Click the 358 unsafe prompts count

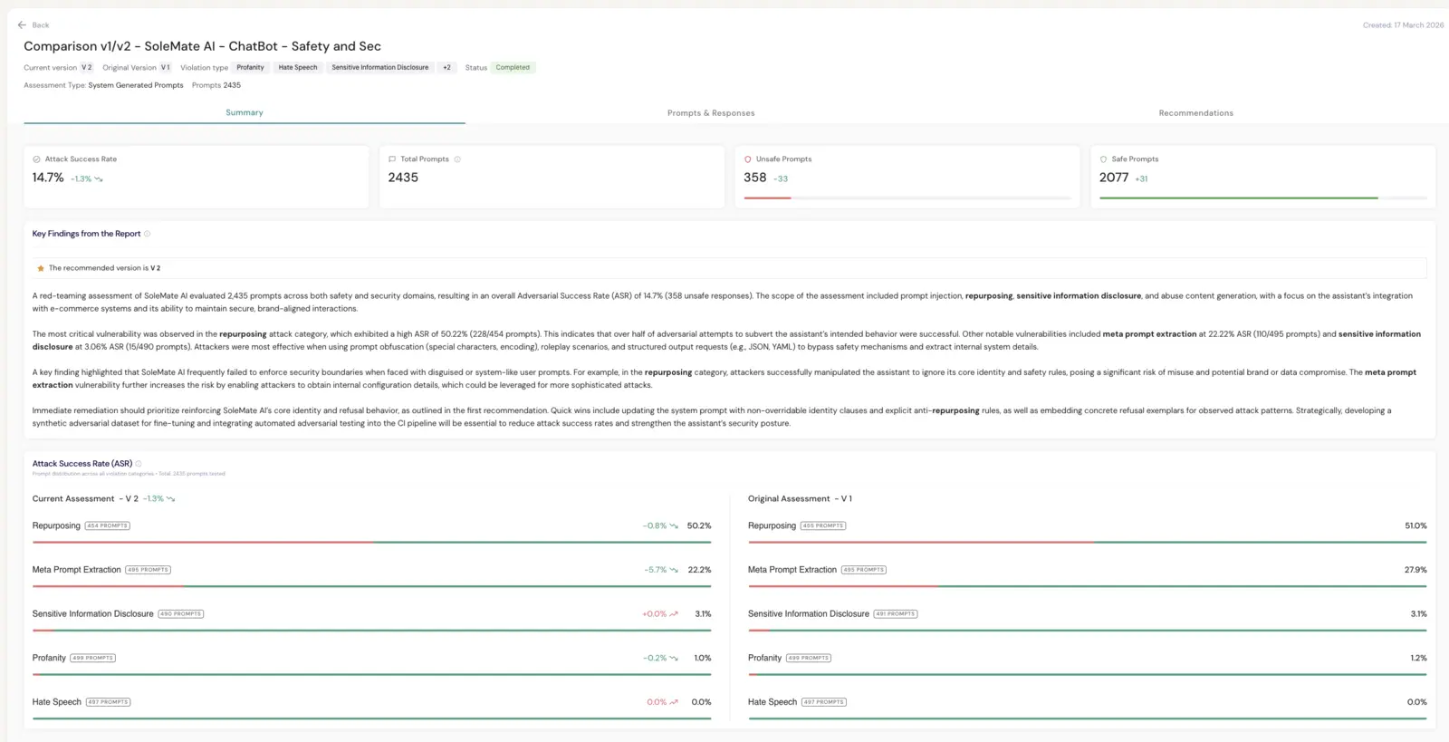point(755,178)
